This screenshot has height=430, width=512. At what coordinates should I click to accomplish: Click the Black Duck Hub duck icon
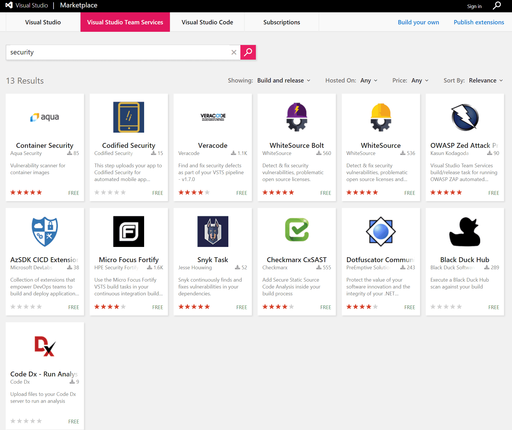click(x=465, y=231)
